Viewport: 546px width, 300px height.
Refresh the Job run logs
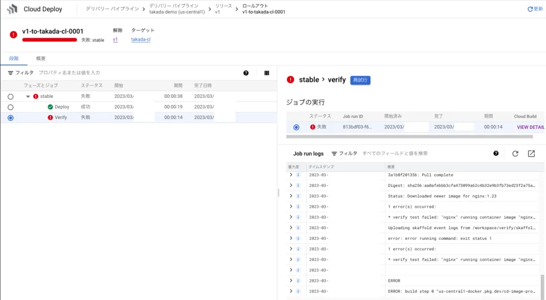coord(515,153)
